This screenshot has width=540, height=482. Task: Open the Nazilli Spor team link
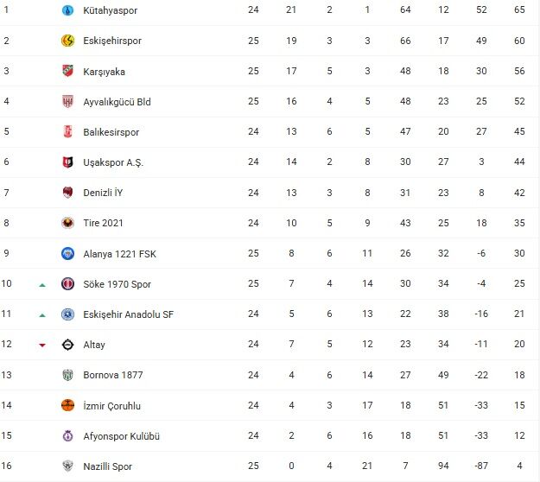pyautogui.click(x=107, y=466)
